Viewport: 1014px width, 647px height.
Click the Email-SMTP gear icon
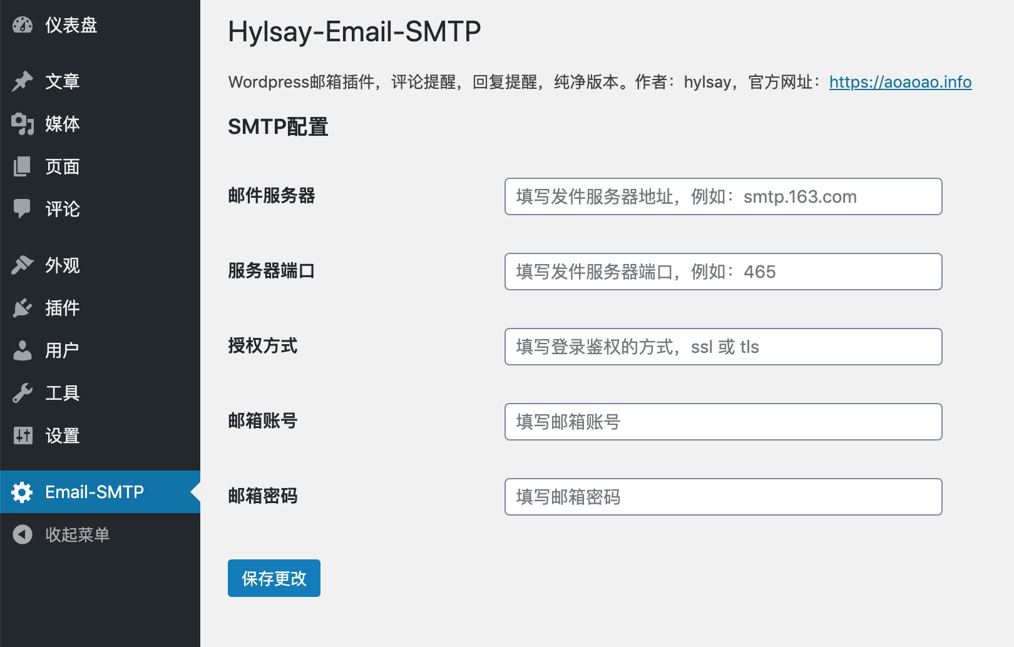23,492
